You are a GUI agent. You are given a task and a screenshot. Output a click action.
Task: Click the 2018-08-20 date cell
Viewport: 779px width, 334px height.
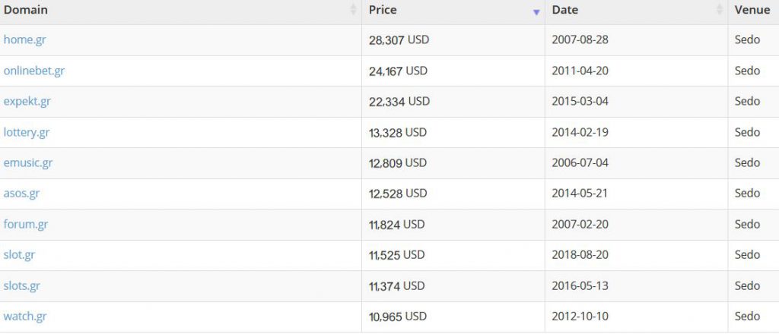click(580, 255)
